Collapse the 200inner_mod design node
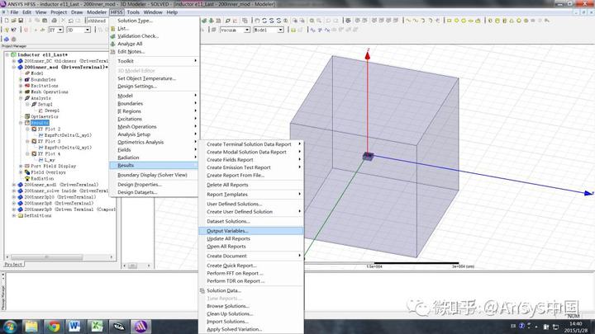The width and height of the screenshot is (595, 334). pos(14,67)
